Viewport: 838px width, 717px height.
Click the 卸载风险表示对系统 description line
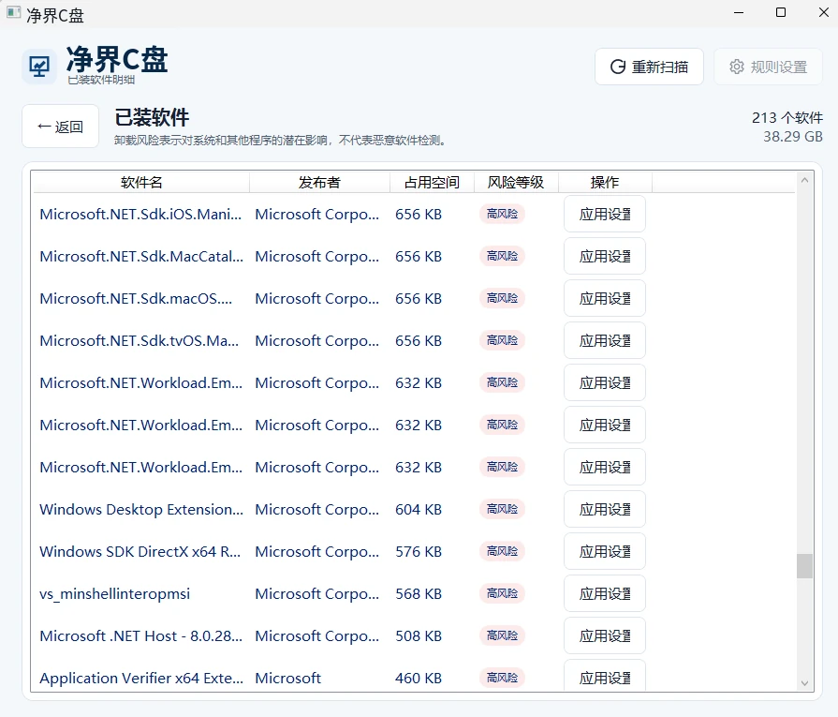pyautogui.click(x=280, y=141)
